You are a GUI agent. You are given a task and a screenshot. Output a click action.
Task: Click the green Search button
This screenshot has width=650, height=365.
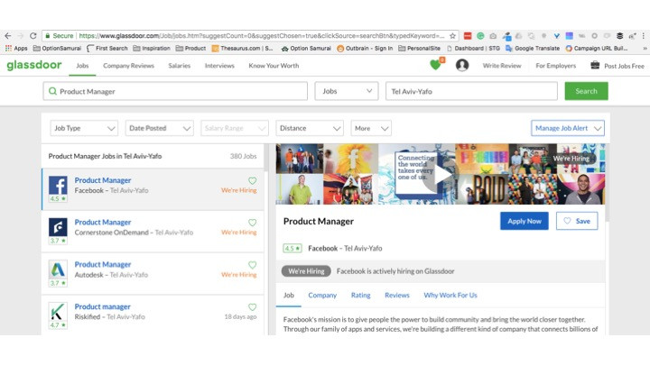[586, 91]
